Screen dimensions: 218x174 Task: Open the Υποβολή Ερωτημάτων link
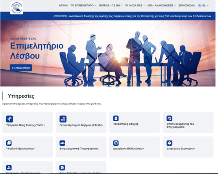(x=20, y=148)
